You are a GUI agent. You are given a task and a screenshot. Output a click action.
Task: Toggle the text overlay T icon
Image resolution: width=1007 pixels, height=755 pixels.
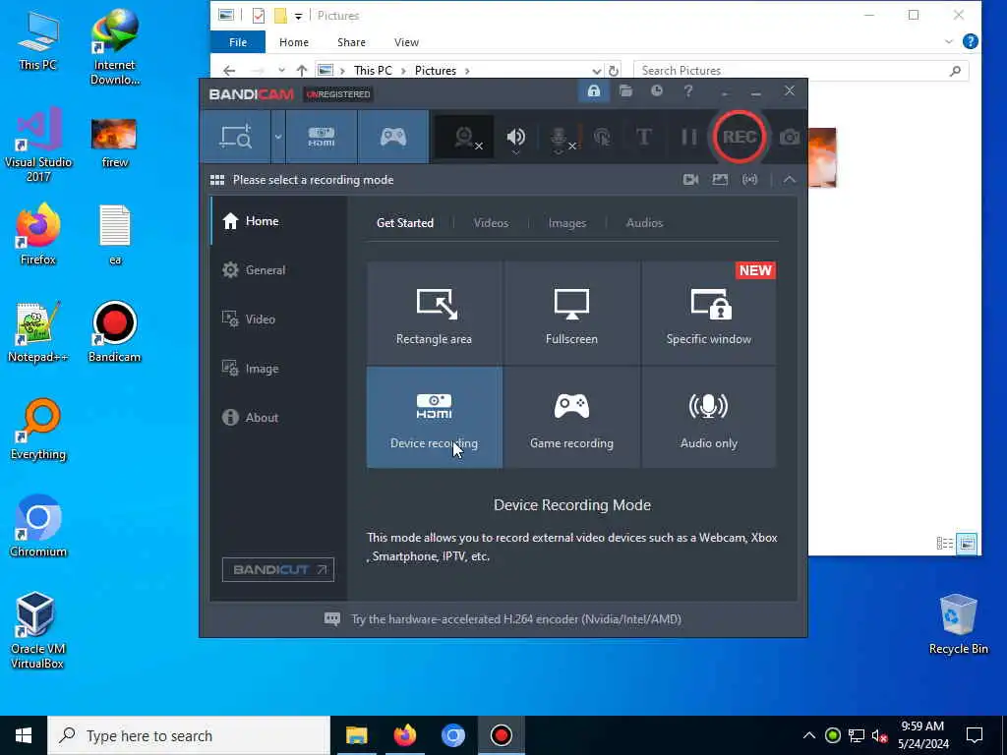tap(643, 137)
